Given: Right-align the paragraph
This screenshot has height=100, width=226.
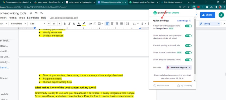Looking at the screenshot, I should 117,24.
